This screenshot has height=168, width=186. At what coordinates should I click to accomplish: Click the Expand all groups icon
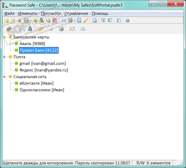click(x=103, y=21)
